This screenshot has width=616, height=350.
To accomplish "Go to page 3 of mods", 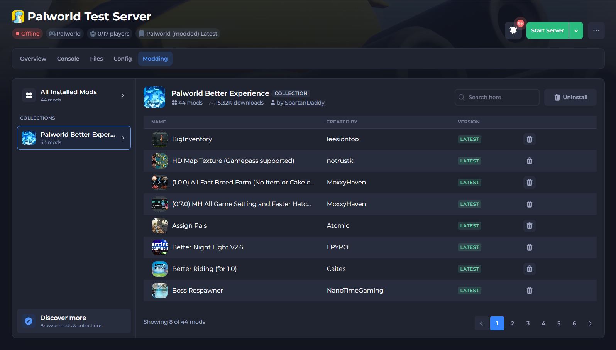I will 528,323.
